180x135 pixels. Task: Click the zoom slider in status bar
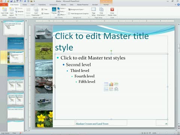point(166,133)
